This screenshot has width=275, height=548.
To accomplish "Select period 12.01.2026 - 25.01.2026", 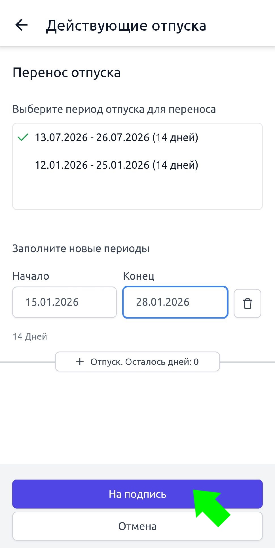I will click(x=116, y=165).
